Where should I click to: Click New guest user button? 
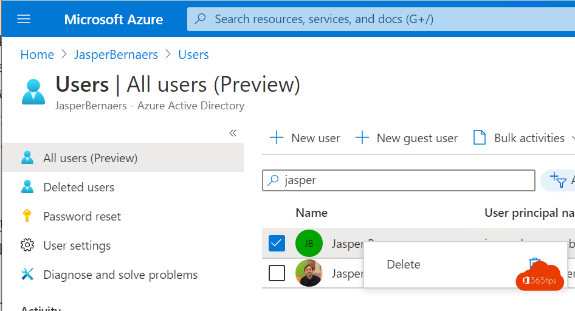point(407,138)
